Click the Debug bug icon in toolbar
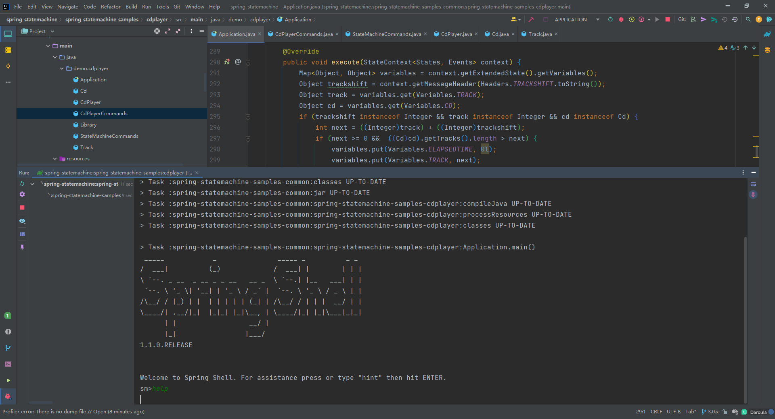 (621, 19)
